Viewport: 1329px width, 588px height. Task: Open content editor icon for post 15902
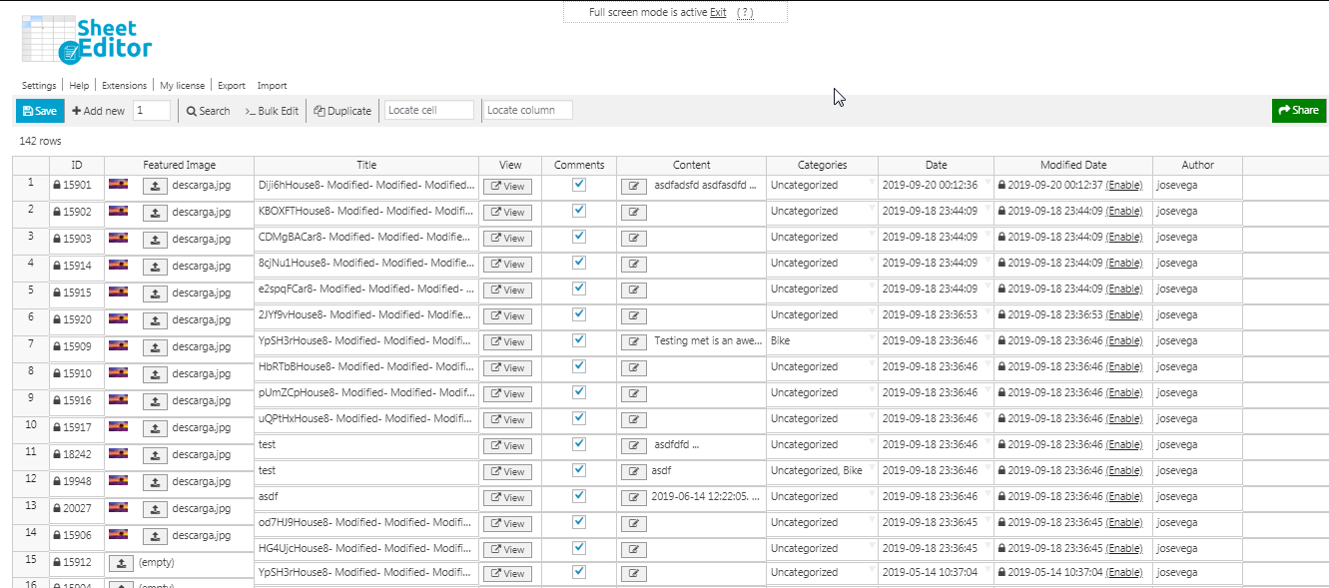click(633, 212)
